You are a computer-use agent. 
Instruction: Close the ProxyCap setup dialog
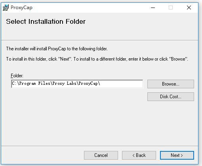tap(189, 8)
